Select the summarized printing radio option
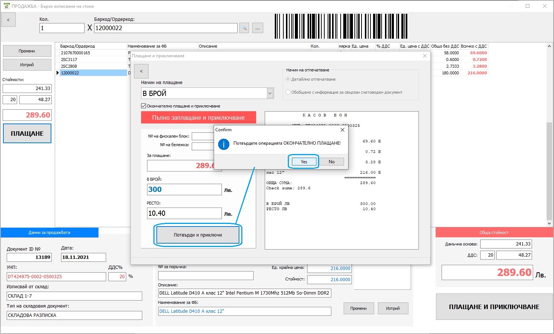This screenshot has width=554, height=334. pyautogui.click(x=288, y=92)
